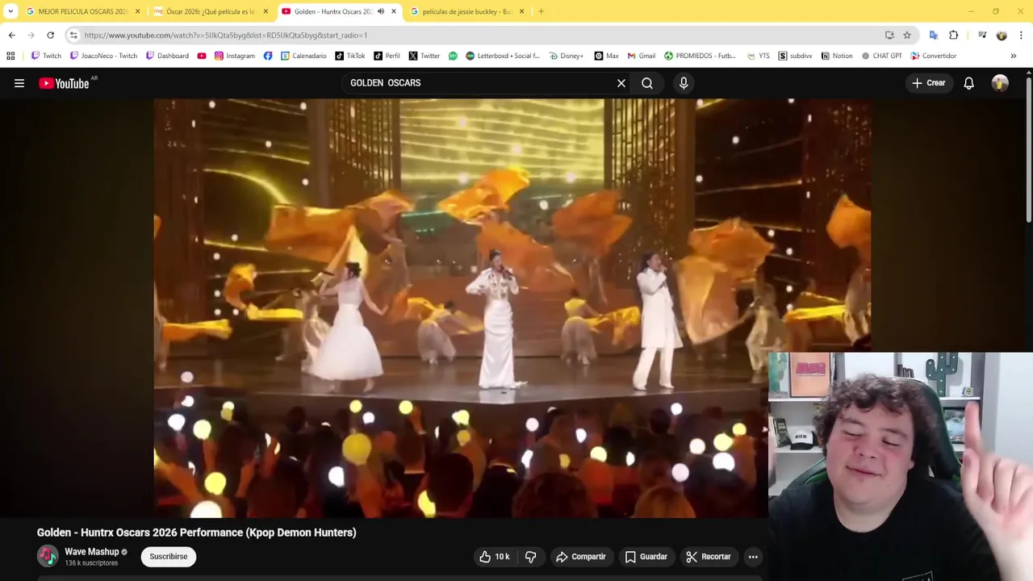Click the Crear button
1033x581 pixels.
pos(928,83)
